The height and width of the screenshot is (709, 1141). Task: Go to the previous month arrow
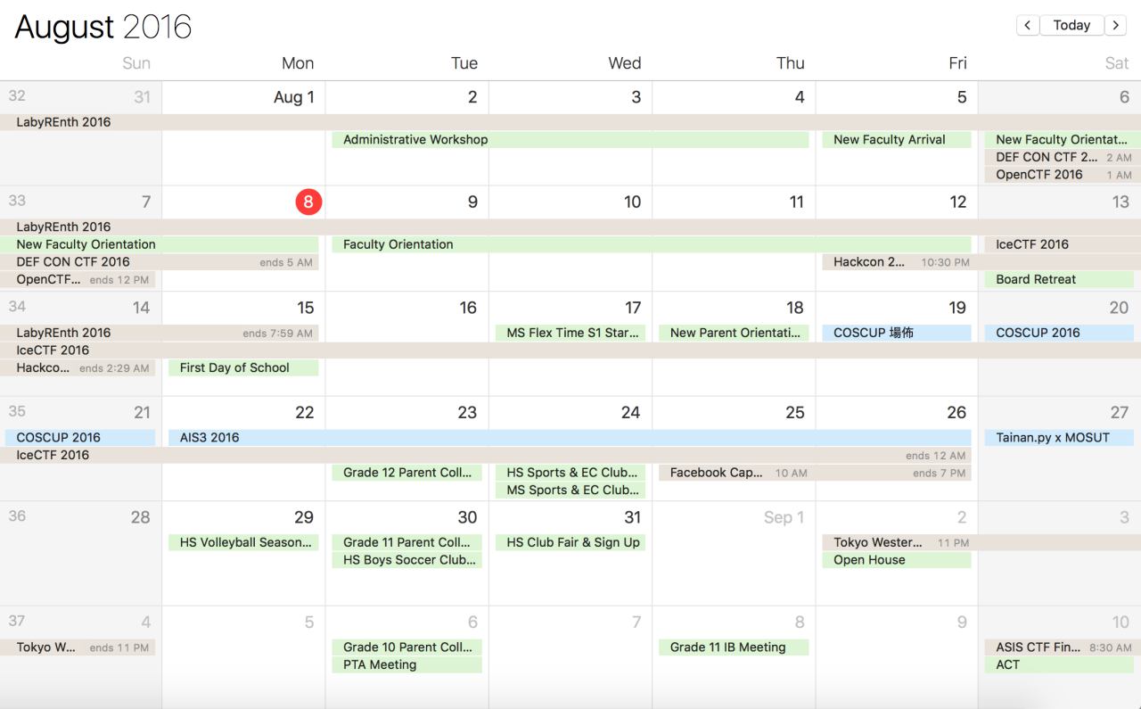pos(1027,25)
